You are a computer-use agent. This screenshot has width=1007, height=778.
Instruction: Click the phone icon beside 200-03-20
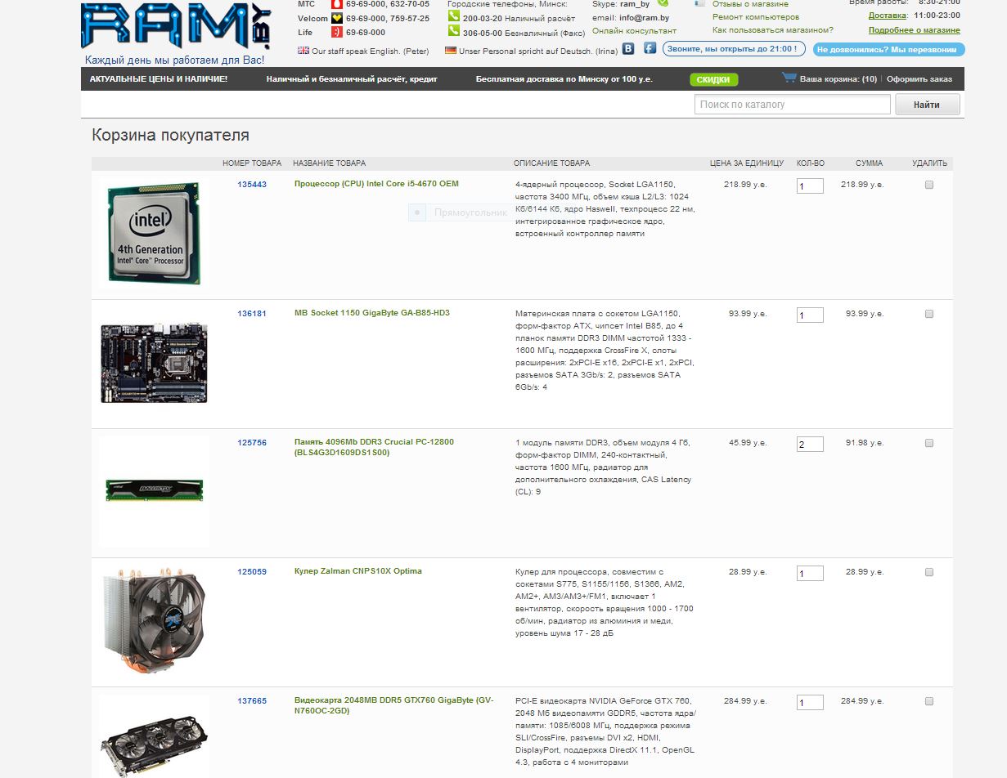pos(454,16)
